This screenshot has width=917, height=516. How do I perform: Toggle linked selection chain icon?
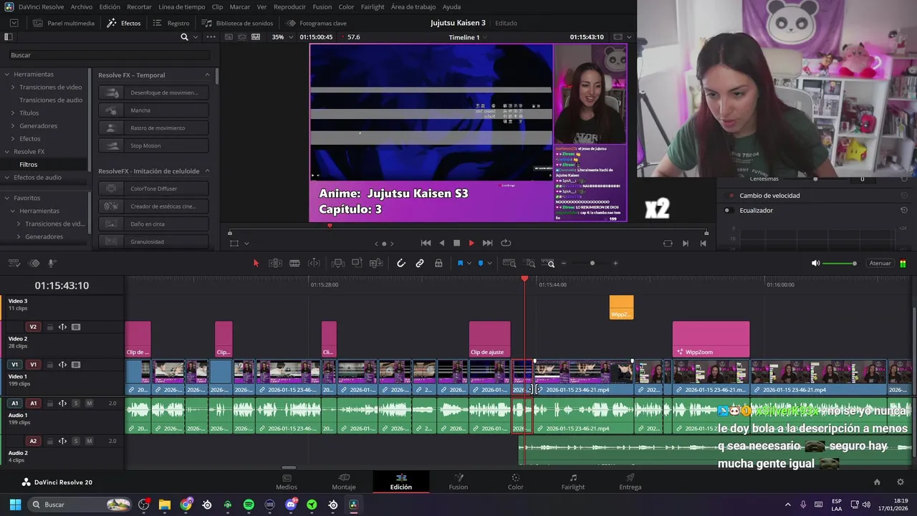point(420,263)
